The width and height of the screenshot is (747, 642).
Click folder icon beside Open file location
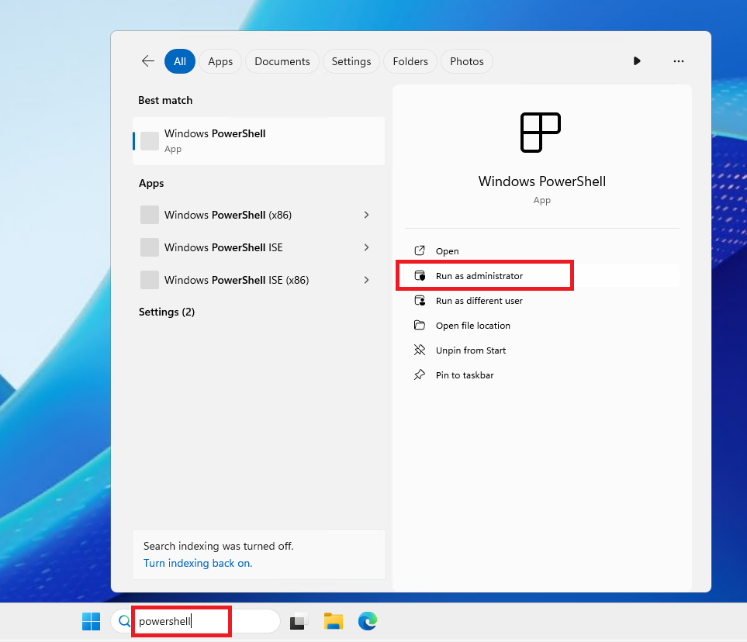pyautogui.click(x=420, y=326)
